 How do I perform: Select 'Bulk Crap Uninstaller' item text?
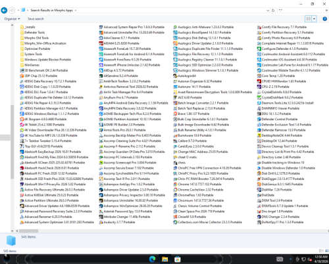tap(203, 119)
